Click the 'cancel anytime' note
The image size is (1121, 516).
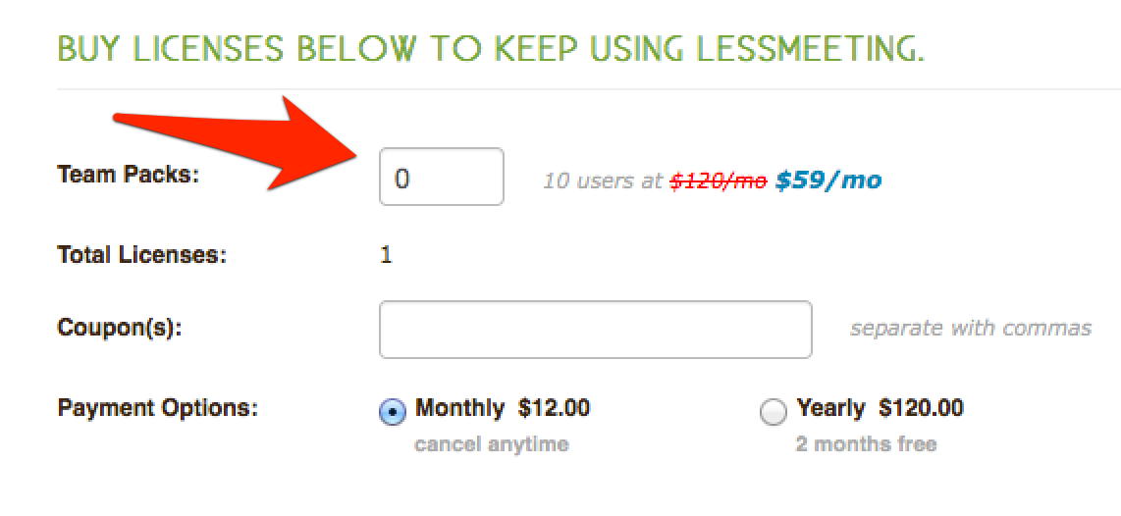[x=492, y=444]
